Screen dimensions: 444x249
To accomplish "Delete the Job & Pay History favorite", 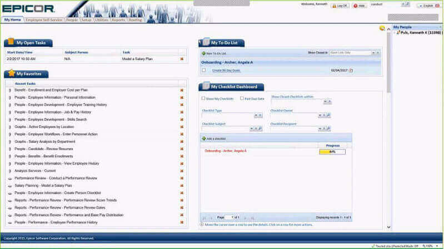I will [182, 112].
